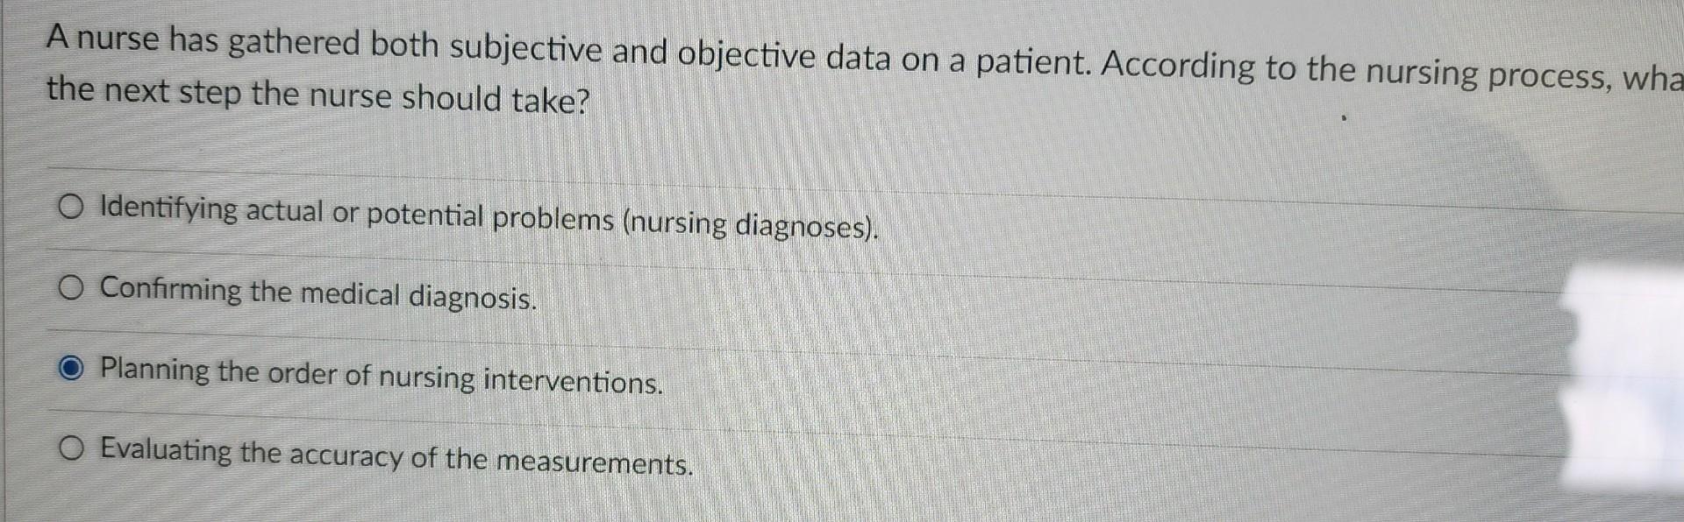Select the 'Evaluating the accuracy of the measurements' option

pos(74,448)
